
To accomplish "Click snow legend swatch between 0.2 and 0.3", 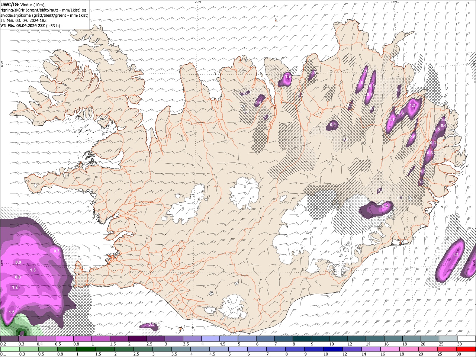I will coord(9,339).
